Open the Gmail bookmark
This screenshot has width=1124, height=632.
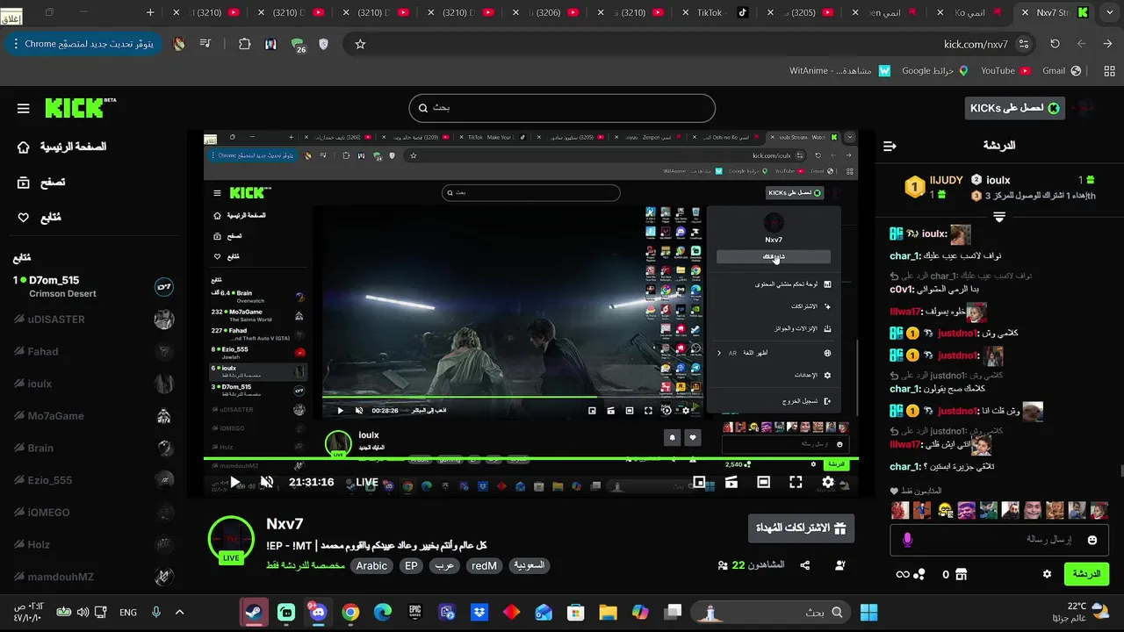[x=1060, y=71]
